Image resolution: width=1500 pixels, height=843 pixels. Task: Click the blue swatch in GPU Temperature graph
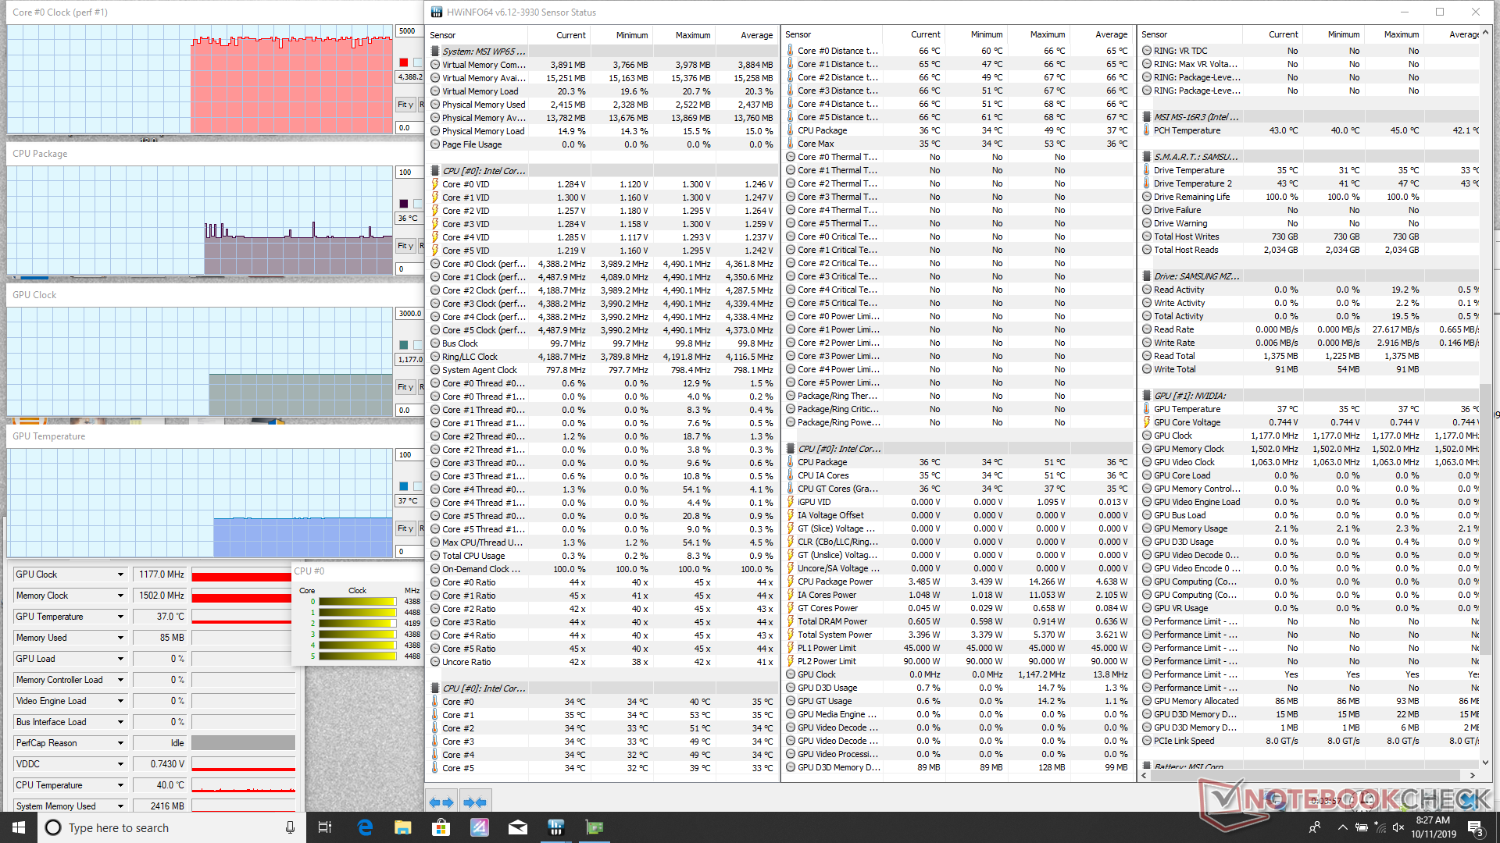403,486
